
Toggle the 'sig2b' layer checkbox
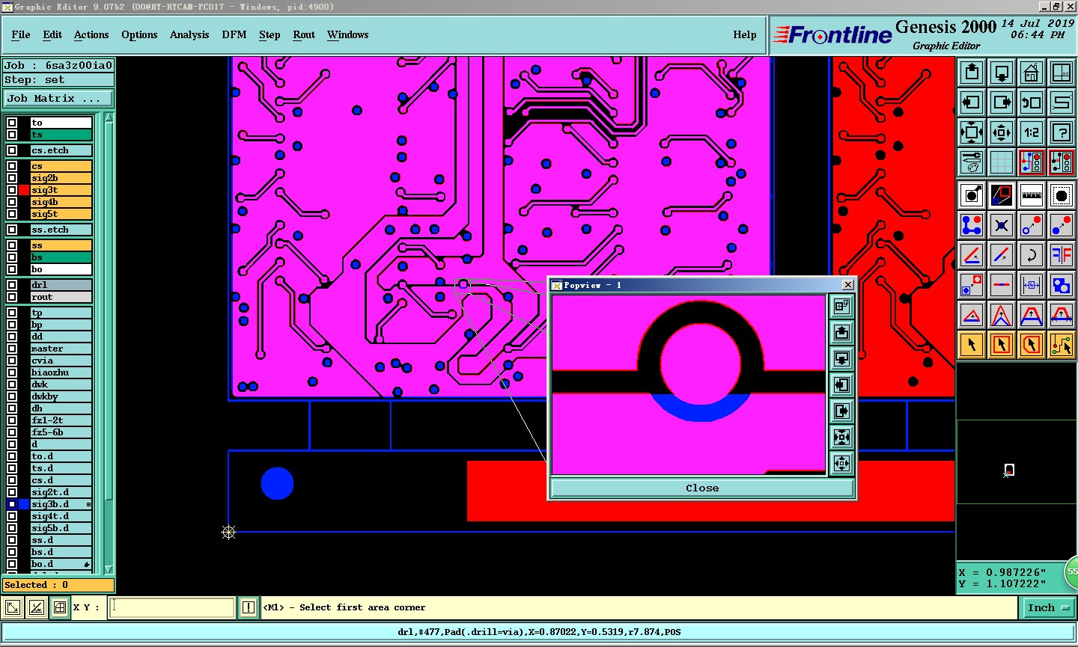[12, 178]
